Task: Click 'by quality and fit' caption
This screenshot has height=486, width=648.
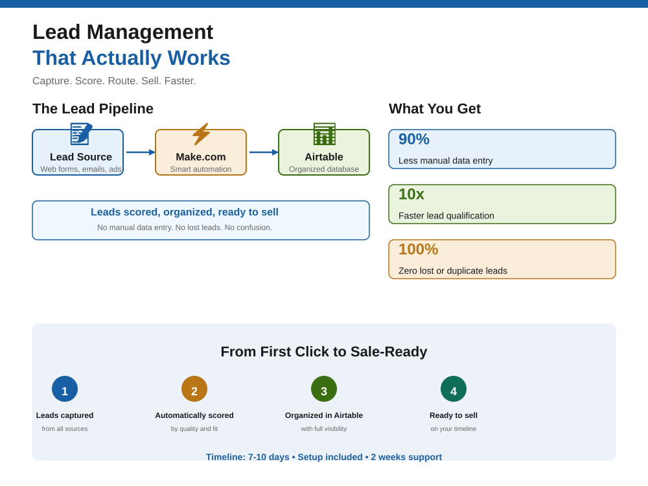Action: click(194, 428)
